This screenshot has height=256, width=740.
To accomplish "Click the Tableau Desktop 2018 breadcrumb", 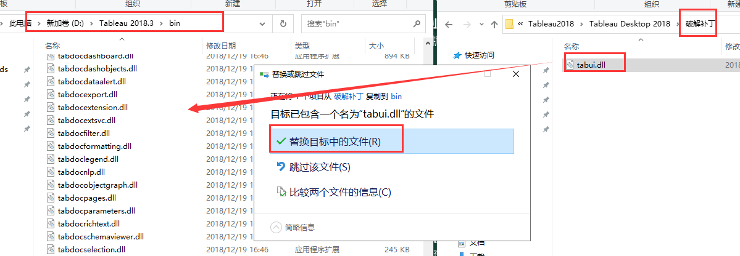I will click(630, 24).
